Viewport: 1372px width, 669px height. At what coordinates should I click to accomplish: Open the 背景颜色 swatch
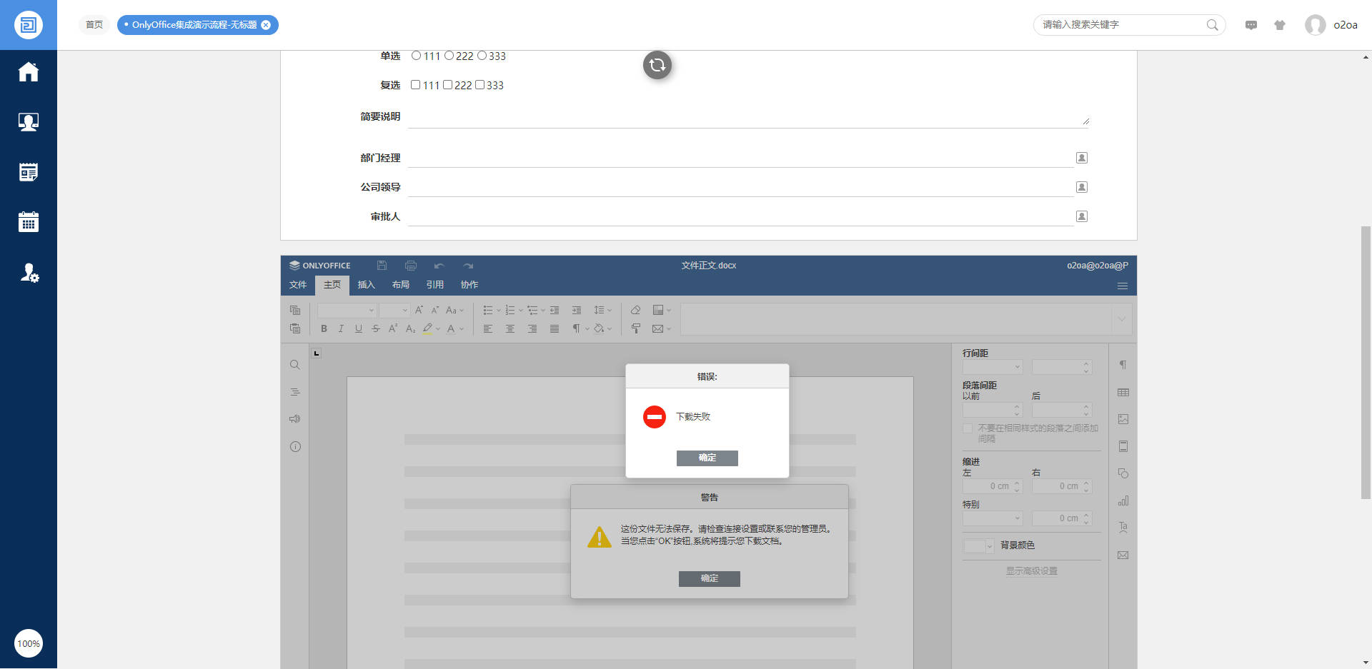point(978,546)
